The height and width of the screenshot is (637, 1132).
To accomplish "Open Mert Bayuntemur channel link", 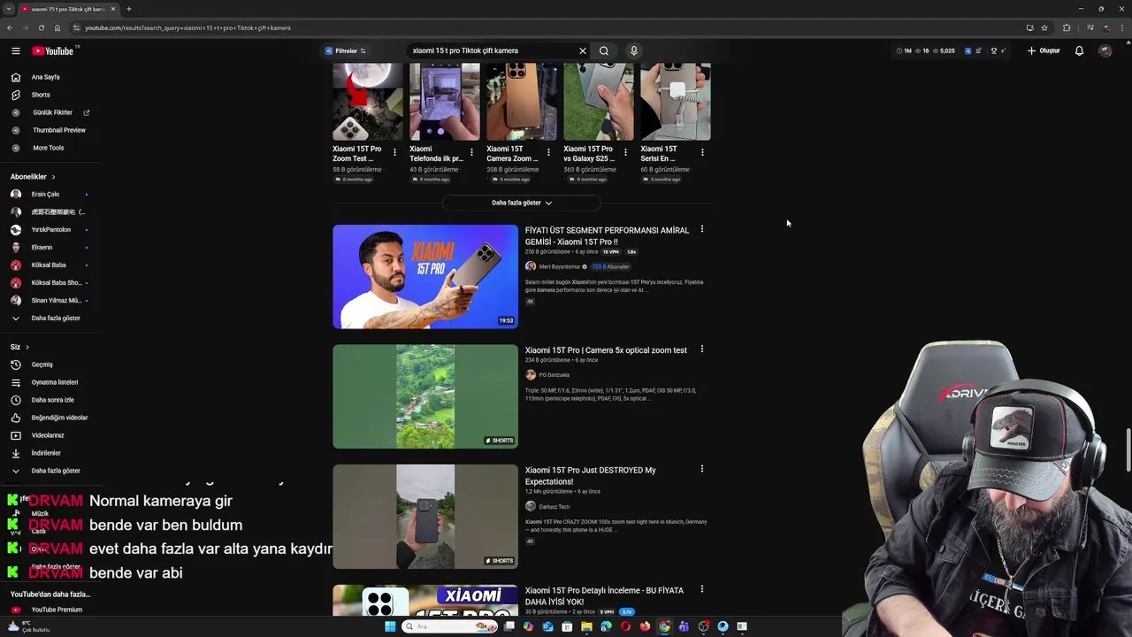I will click(559, 266).
